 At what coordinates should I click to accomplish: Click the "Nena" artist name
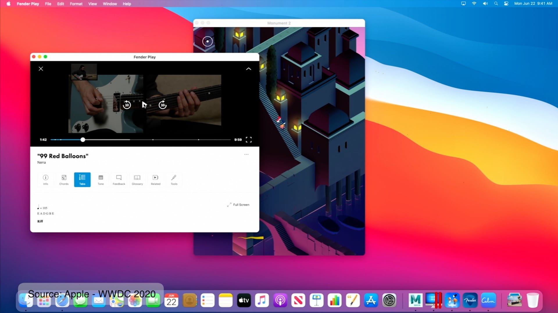coord(42,162)
